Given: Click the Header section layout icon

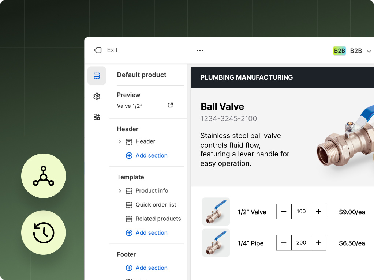Looking at the screenshot, I should 129,141.
